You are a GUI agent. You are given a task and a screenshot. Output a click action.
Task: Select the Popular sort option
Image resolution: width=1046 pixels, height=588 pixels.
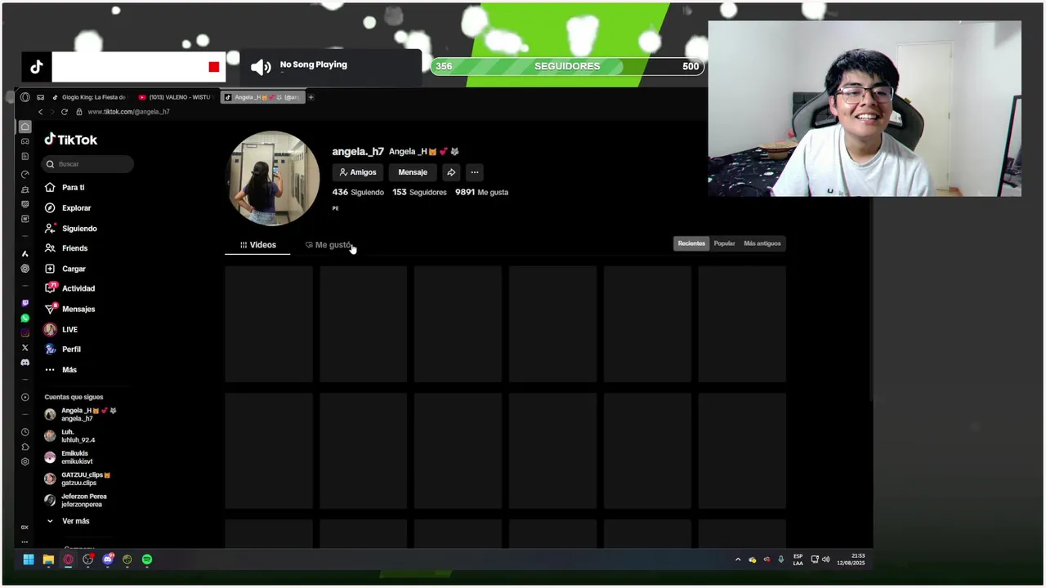coord(724,243)
